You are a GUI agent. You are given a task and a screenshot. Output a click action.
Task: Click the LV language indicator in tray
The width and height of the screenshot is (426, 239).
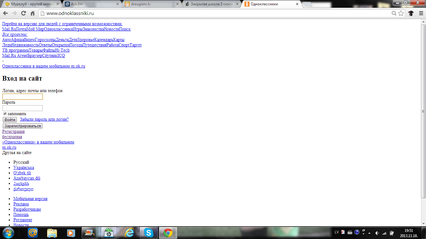[337, 232]
